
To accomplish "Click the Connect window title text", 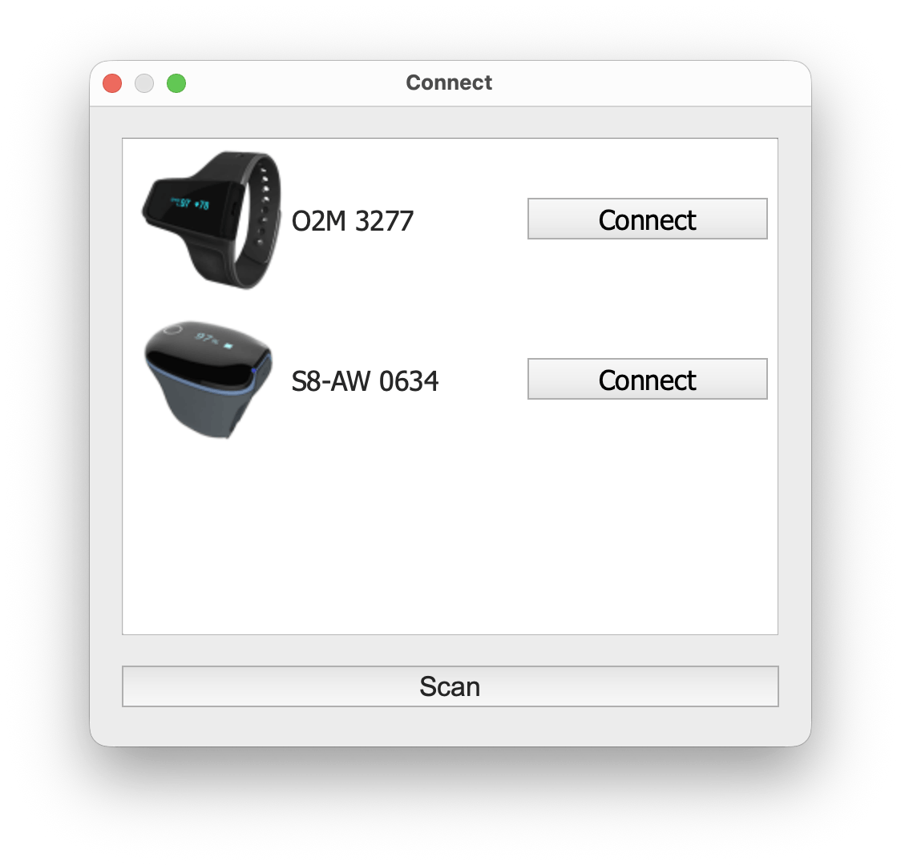I will [x=449, y=82].
